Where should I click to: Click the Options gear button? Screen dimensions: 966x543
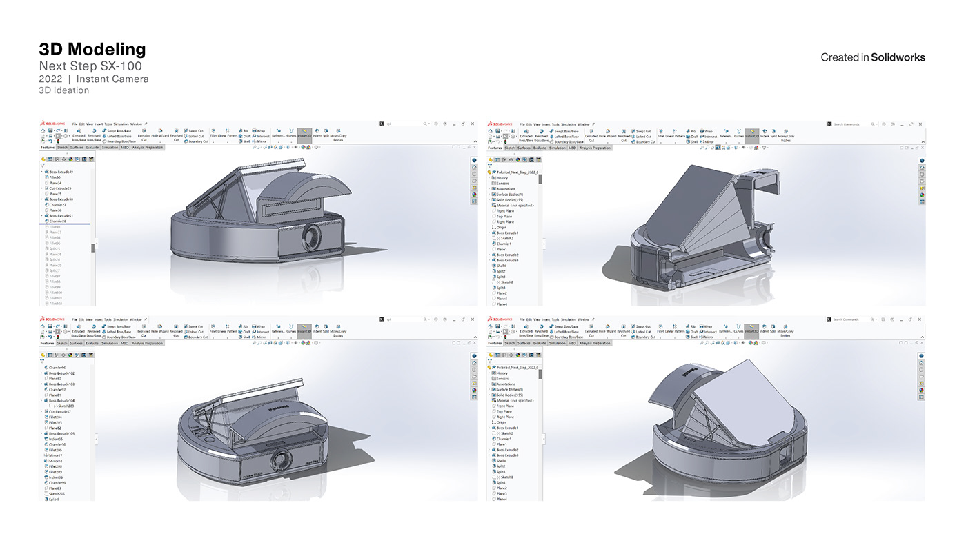(883, 124)
